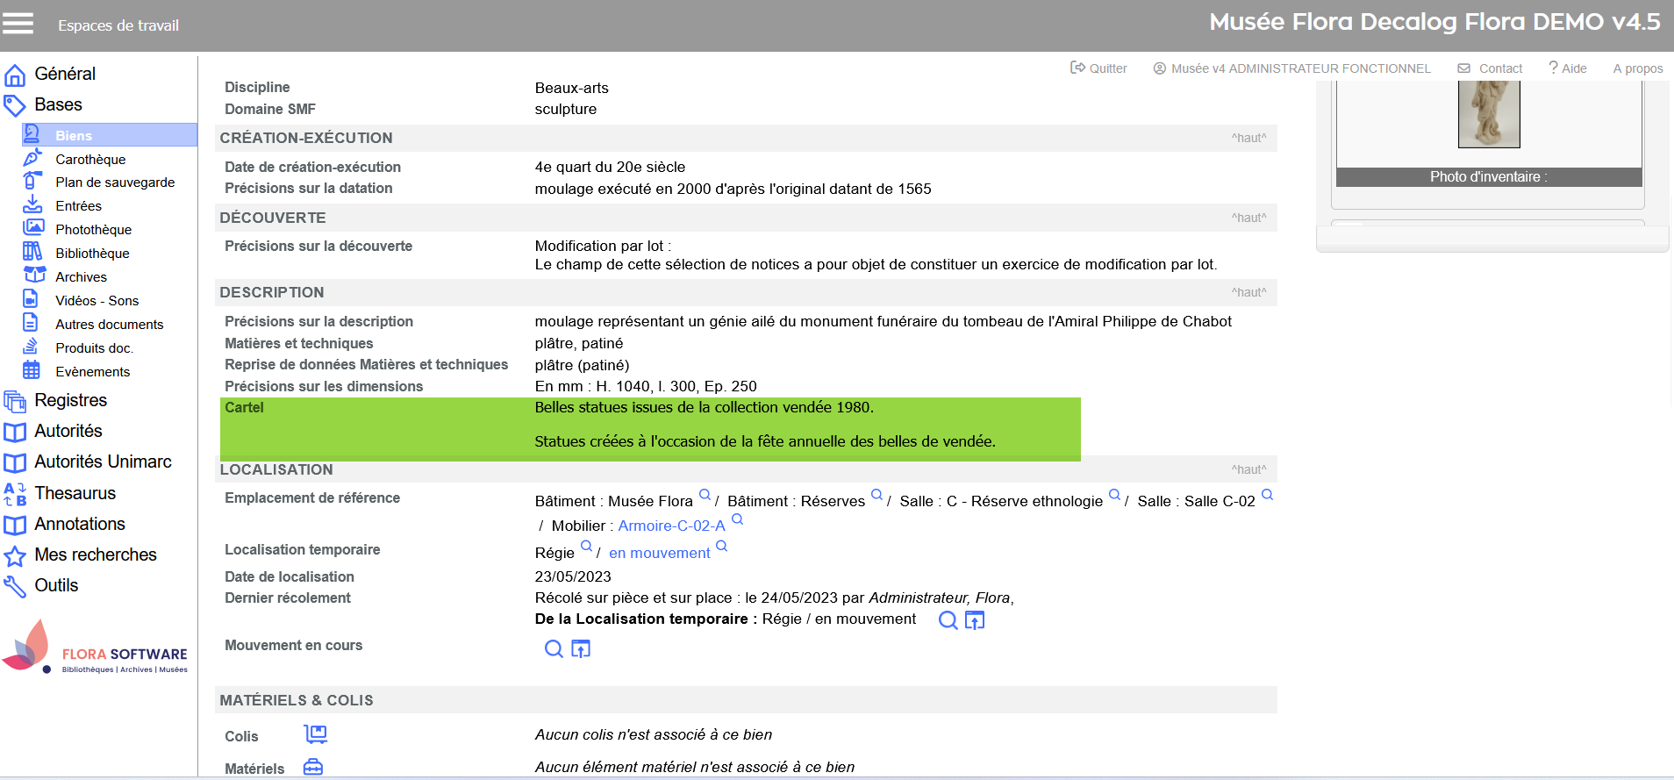Open the Armoire-C-02-A link
1674x780 pixels.
pos(671,526)
